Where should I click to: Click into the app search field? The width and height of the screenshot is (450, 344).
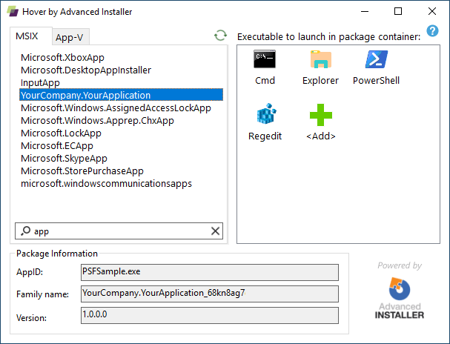coord(121,231)
